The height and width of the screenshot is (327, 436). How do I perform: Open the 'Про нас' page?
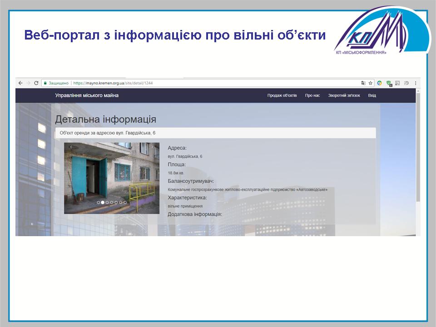pos(312,95)
